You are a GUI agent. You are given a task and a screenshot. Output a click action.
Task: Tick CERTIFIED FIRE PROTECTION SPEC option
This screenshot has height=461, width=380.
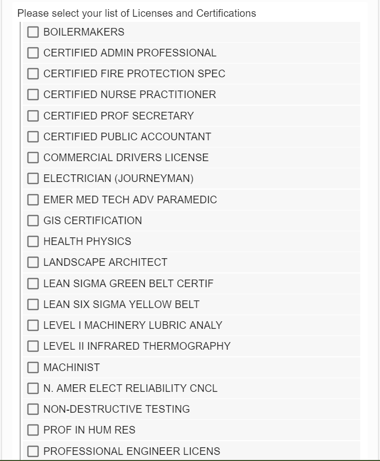click(33, 74)
